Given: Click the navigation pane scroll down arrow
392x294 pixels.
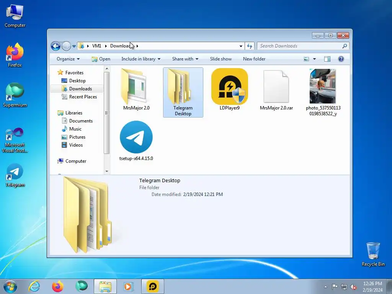Looking at the screenshot, I should point(107,171).
